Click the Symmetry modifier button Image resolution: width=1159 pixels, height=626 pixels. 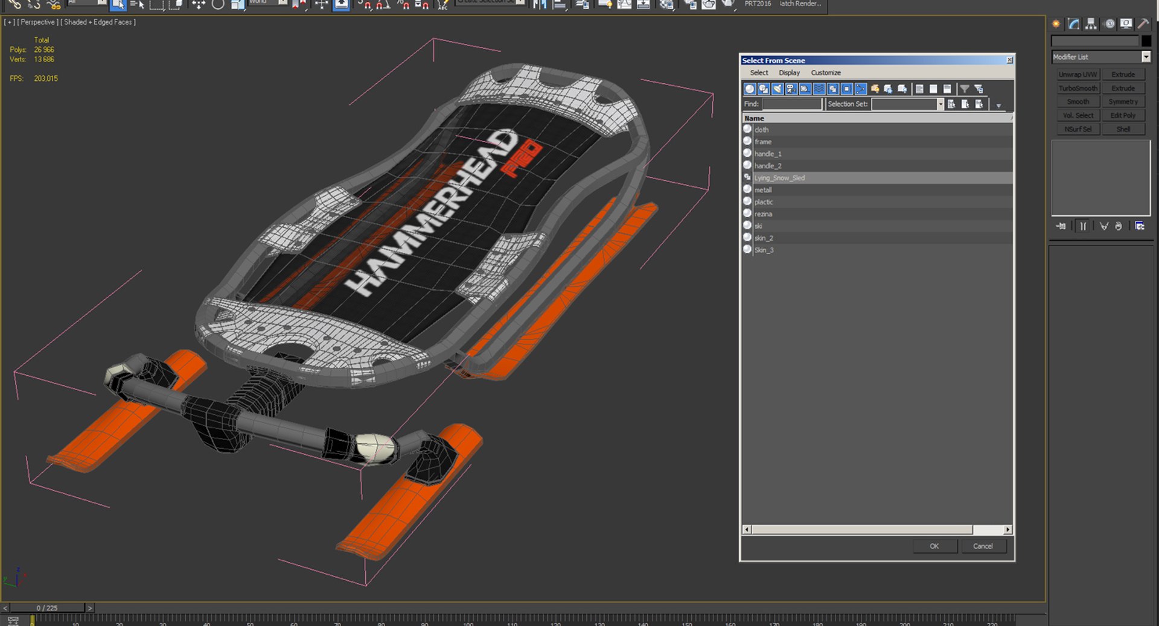tap(1123, 101)
